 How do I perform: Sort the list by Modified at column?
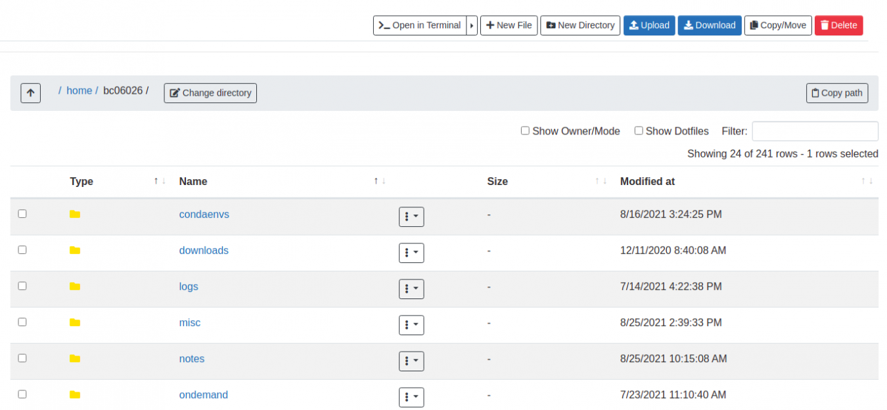click(x=647, y=182)
